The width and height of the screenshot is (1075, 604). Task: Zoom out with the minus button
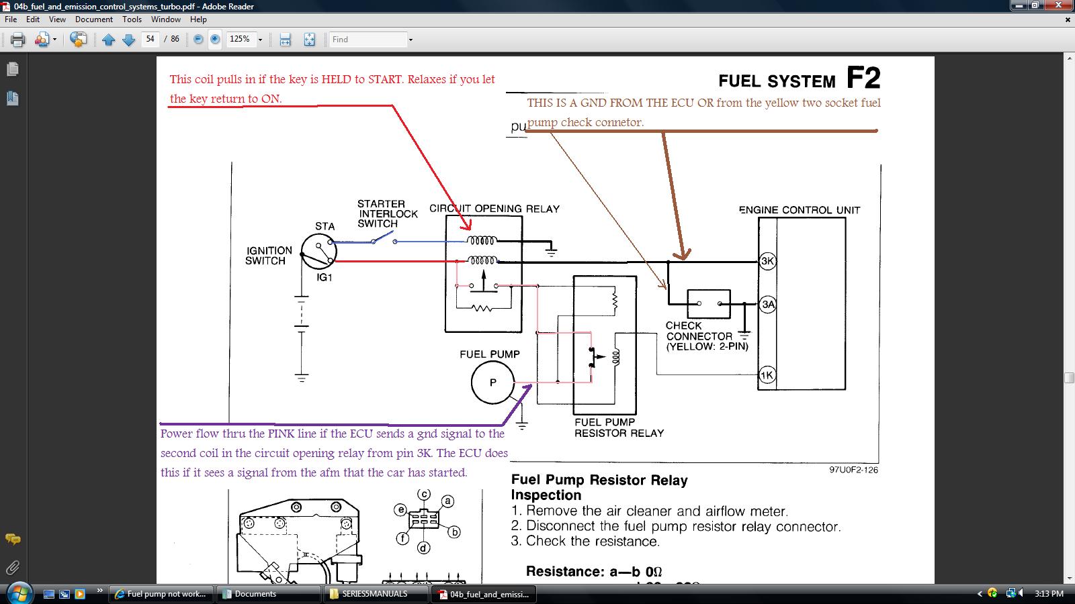[x=198, y=40]
